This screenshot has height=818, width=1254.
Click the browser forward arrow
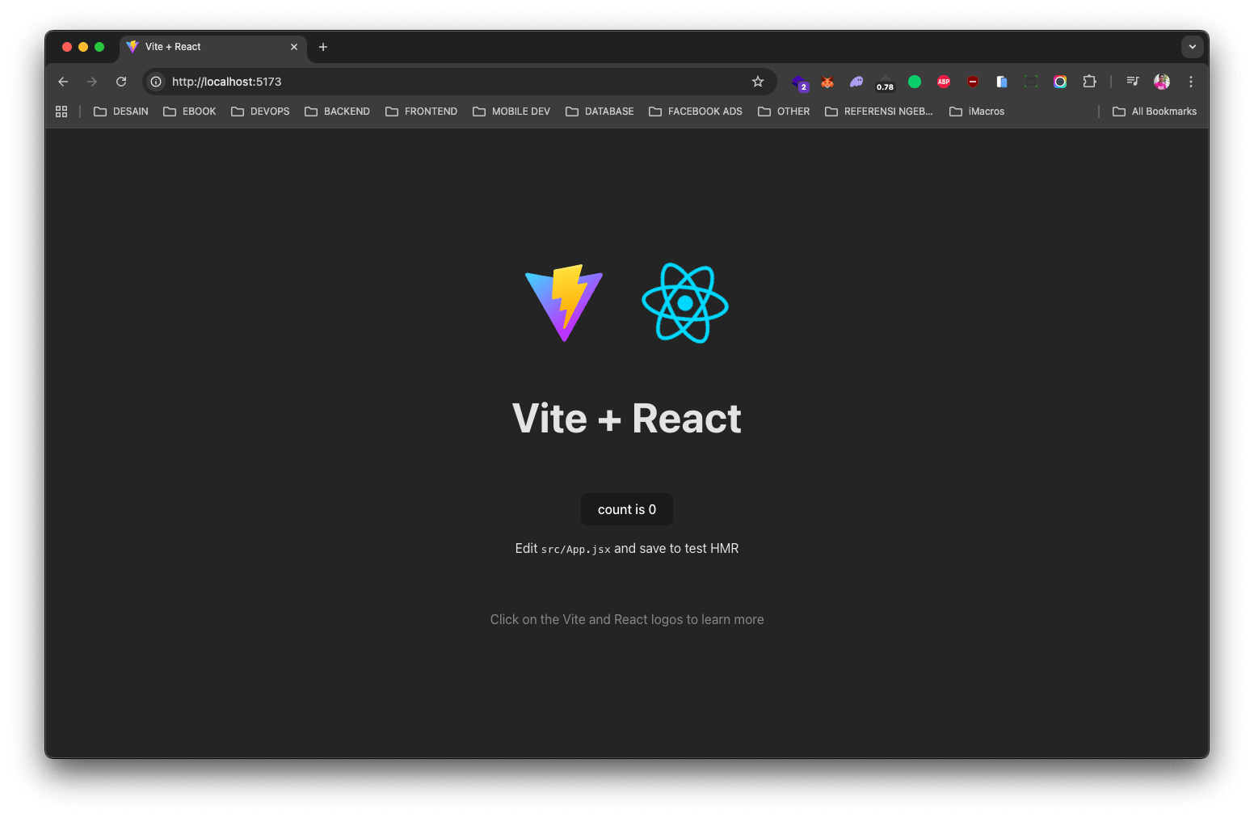[x=92, y=82]
